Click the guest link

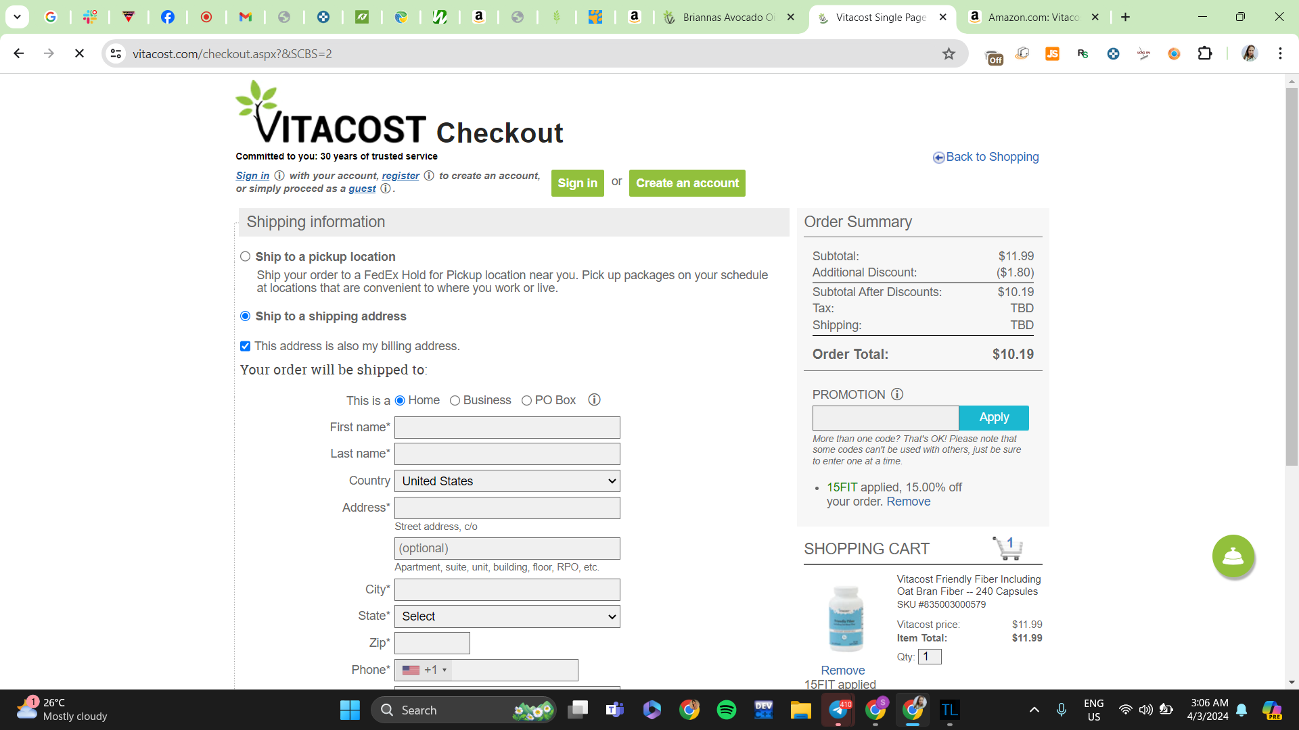362,189
